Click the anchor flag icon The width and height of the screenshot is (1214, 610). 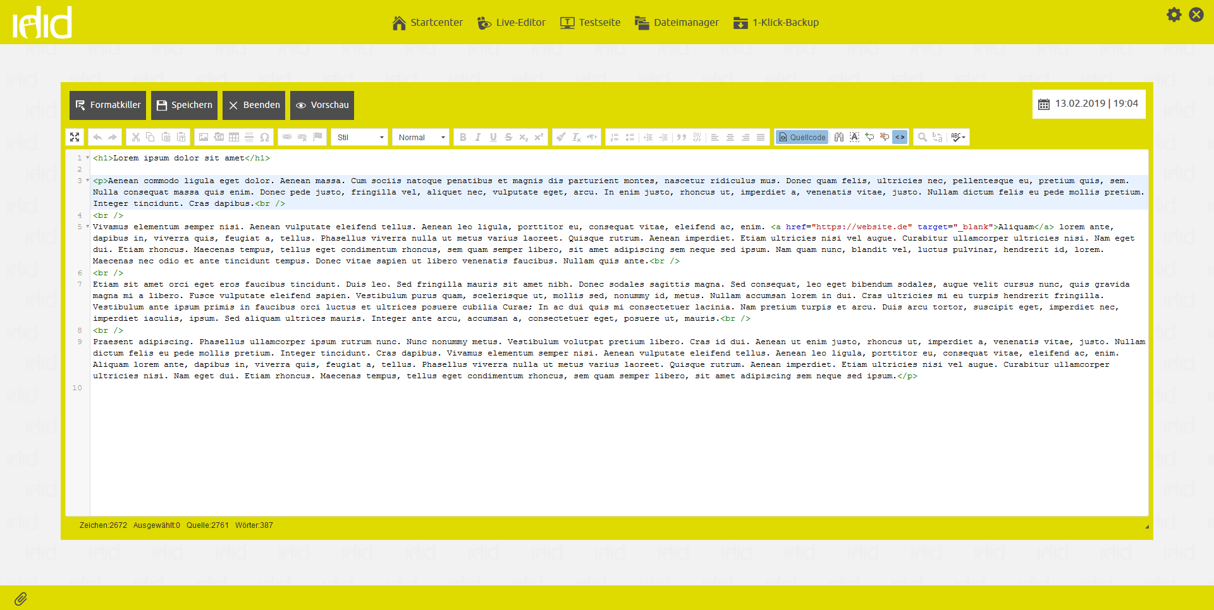[317, 137]
